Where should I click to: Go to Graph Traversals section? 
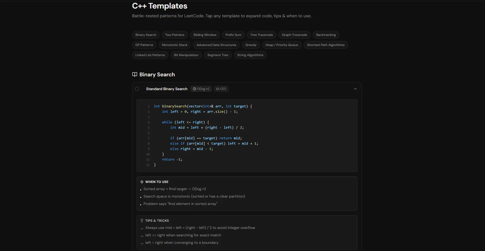294,35
